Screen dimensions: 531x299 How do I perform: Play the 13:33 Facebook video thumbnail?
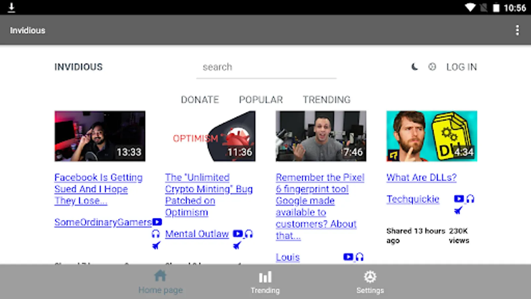(100, 136)
